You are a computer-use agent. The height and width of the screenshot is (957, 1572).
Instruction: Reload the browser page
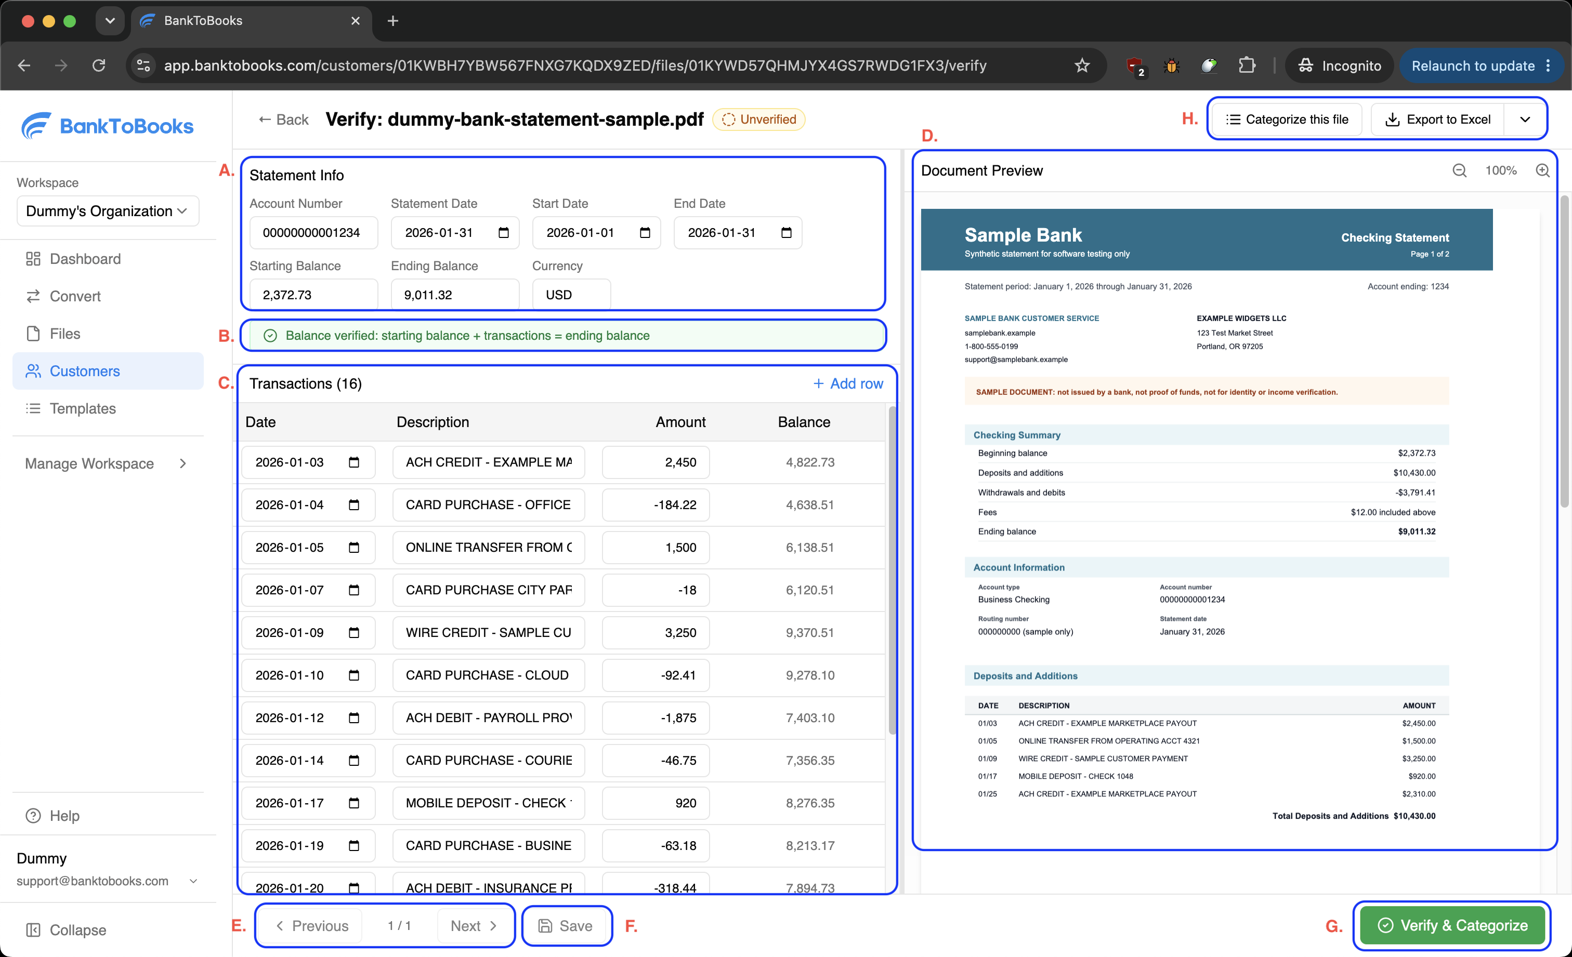click(99, 65)
